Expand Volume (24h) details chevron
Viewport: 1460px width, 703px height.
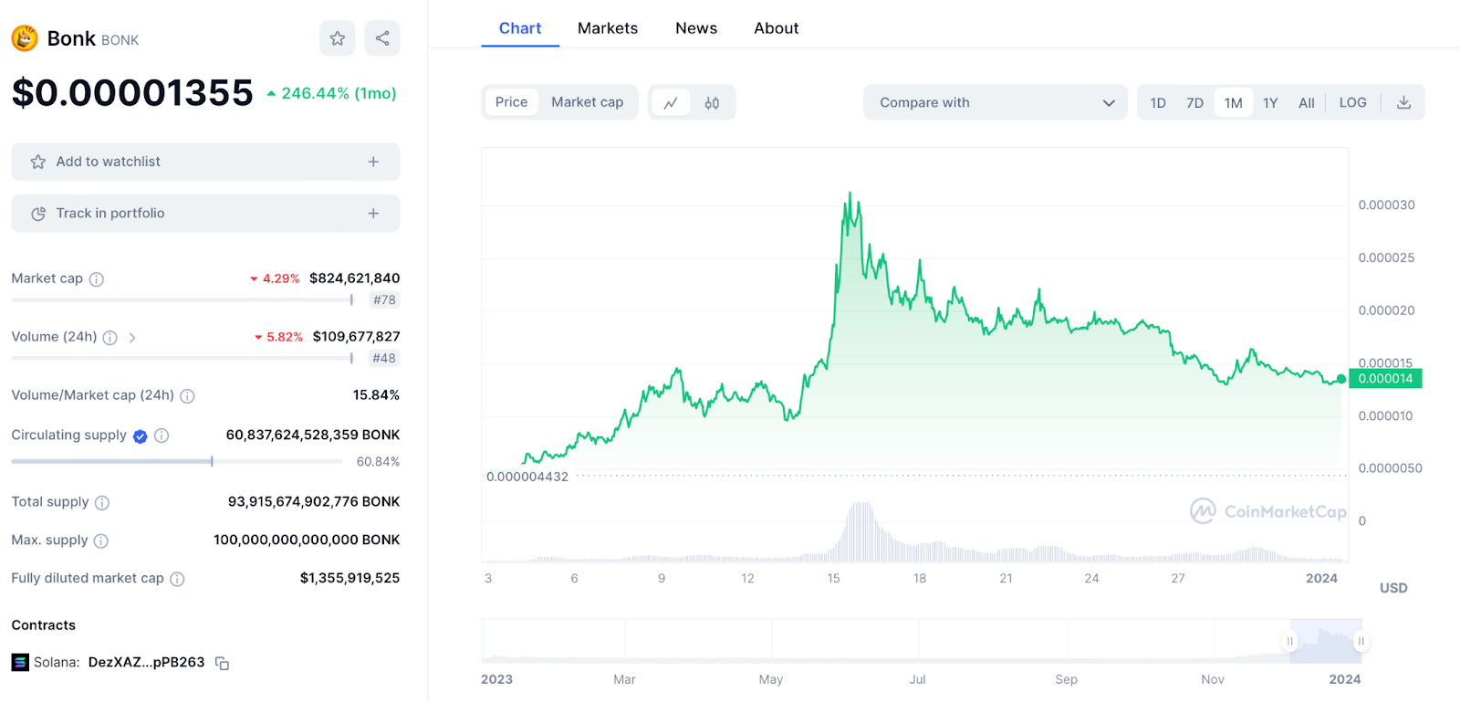coord(132,338)
